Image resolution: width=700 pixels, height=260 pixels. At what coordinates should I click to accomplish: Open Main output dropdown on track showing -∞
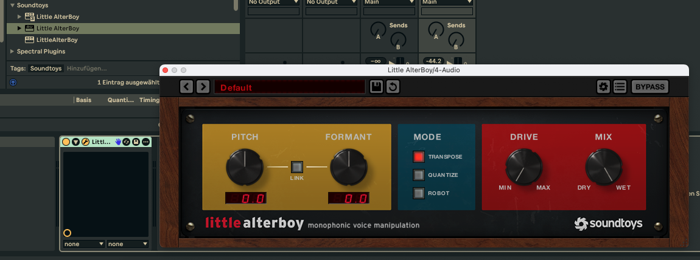(x=390, y=2)
